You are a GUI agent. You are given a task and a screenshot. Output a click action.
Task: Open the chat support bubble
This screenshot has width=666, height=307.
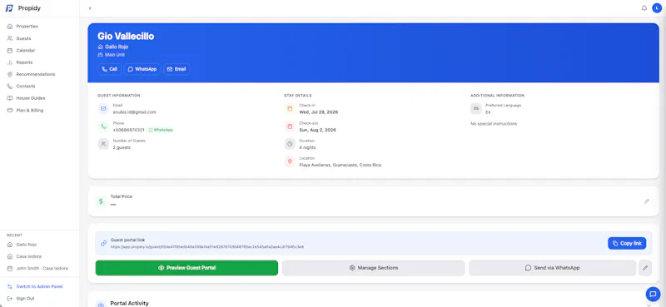(x=653, y=294)
